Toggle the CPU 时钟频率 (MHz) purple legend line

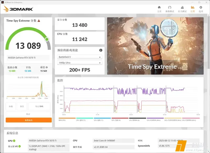(155, 118)
